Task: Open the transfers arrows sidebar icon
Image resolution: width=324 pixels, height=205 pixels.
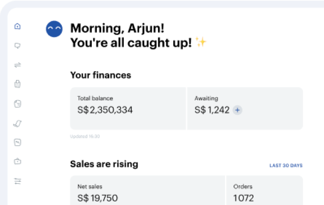Action: click(17, 65)
